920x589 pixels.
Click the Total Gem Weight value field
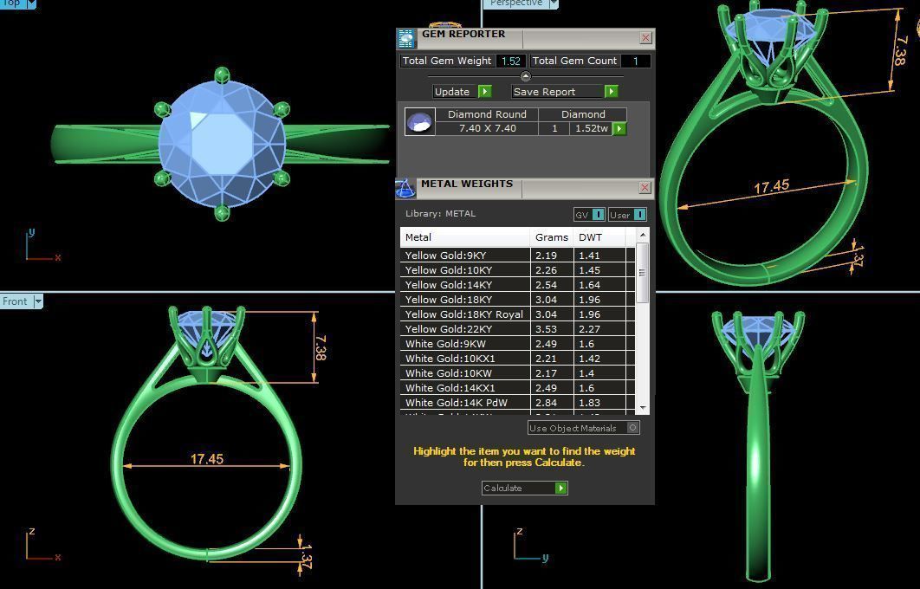tap(510, 61)
